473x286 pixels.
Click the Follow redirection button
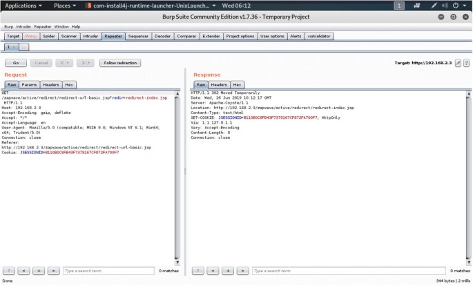pyautogui.click(x=120, y=63)
